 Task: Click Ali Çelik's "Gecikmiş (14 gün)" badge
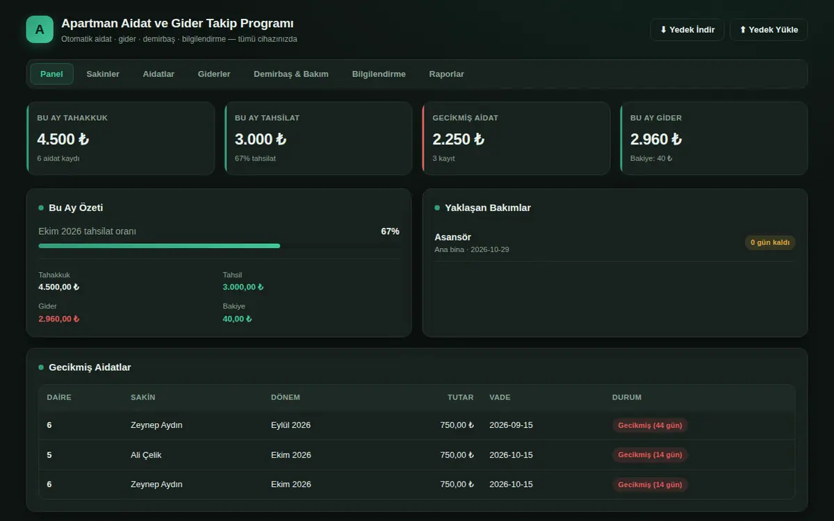tap(650, 455)
